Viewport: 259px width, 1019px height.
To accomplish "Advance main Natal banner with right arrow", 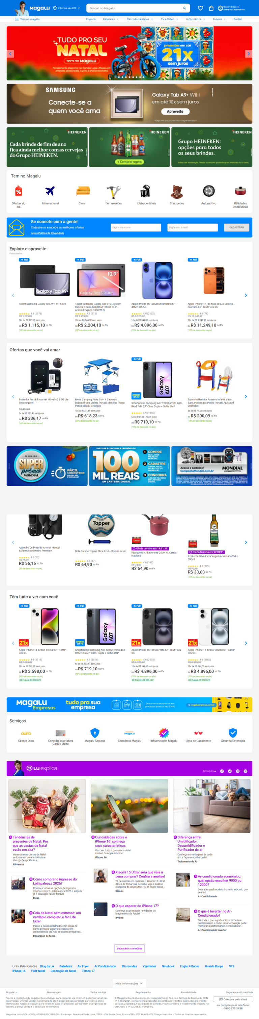I will [248, 53].
